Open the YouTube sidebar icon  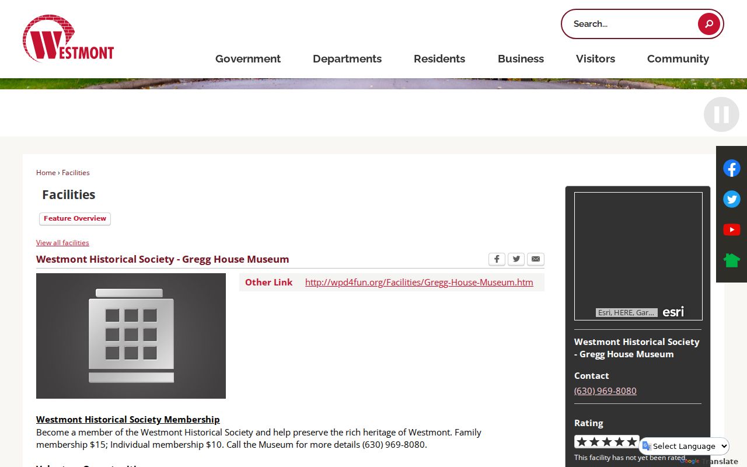(732, 229)
